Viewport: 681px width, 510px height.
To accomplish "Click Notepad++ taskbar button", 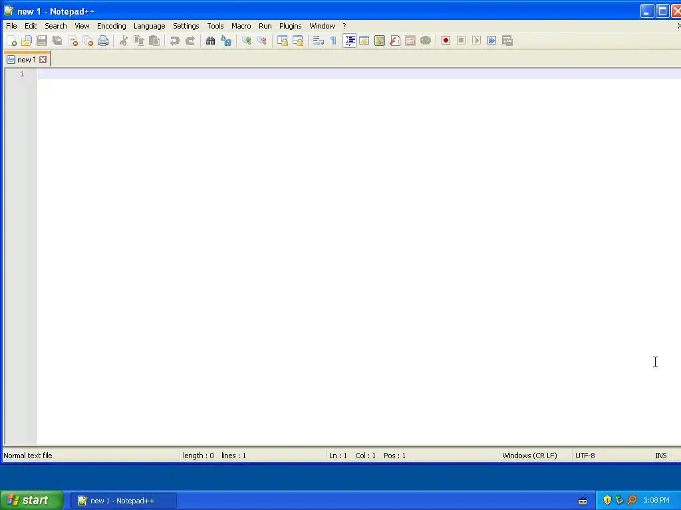I will [123, 501].
